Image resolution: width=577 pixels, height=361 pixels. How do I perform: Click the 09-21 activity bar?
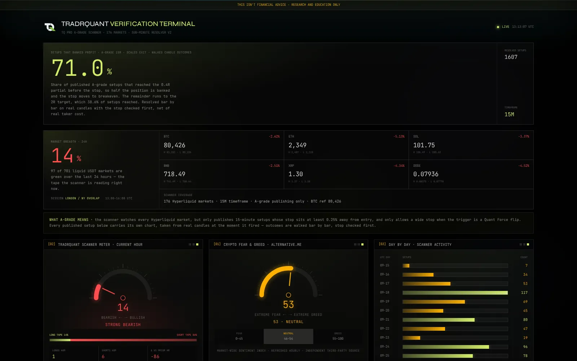click(455, 319)
